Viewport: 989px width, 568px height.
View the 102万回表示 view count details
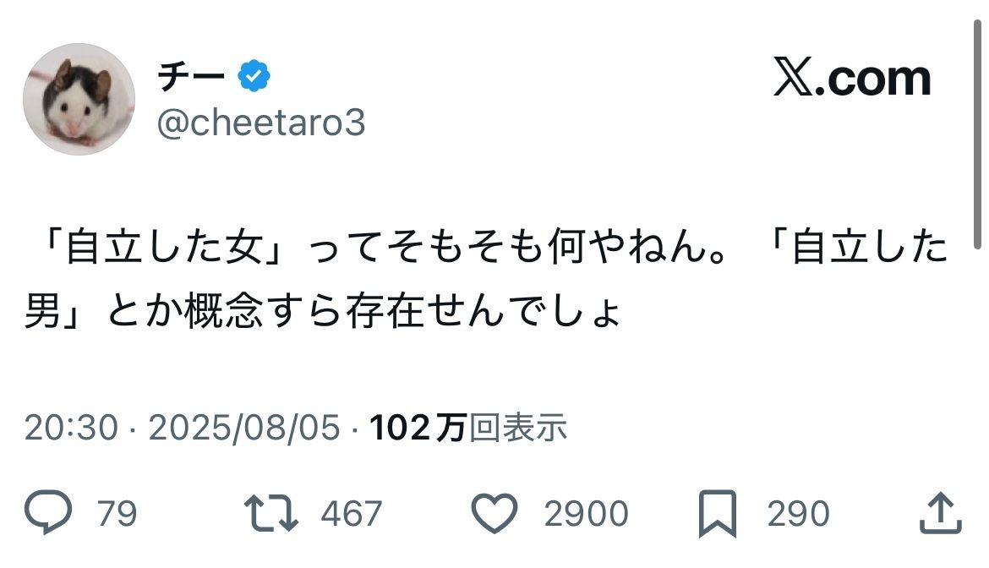(x=468, y=429)
